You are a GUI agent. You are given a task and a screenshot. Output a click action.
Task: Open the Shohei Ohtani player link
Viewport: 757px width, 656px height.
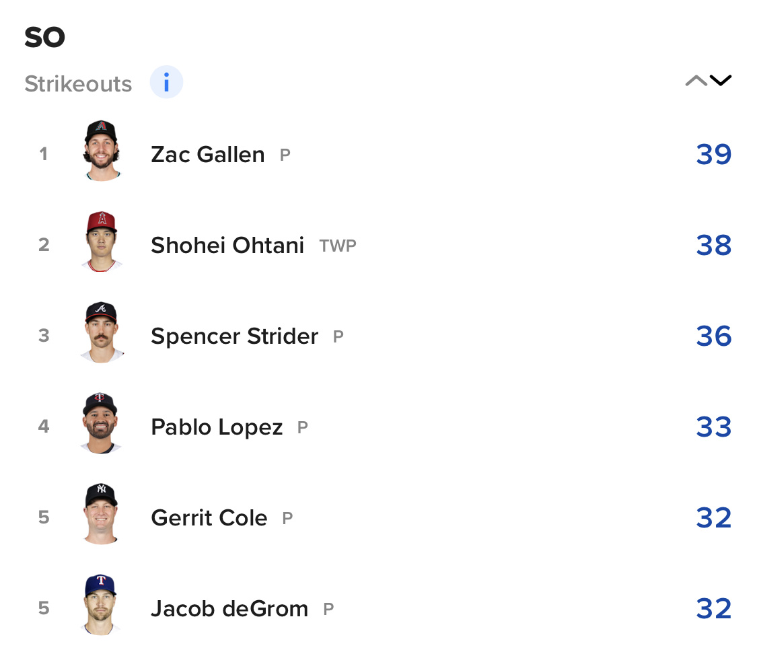227,245
